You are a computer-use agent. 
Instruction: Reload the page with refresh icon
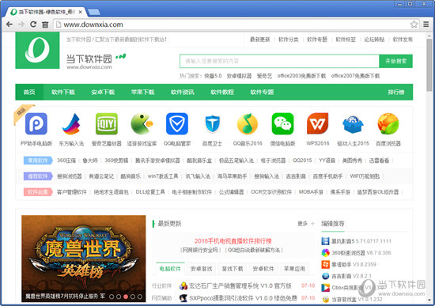[x=33, y=25]
